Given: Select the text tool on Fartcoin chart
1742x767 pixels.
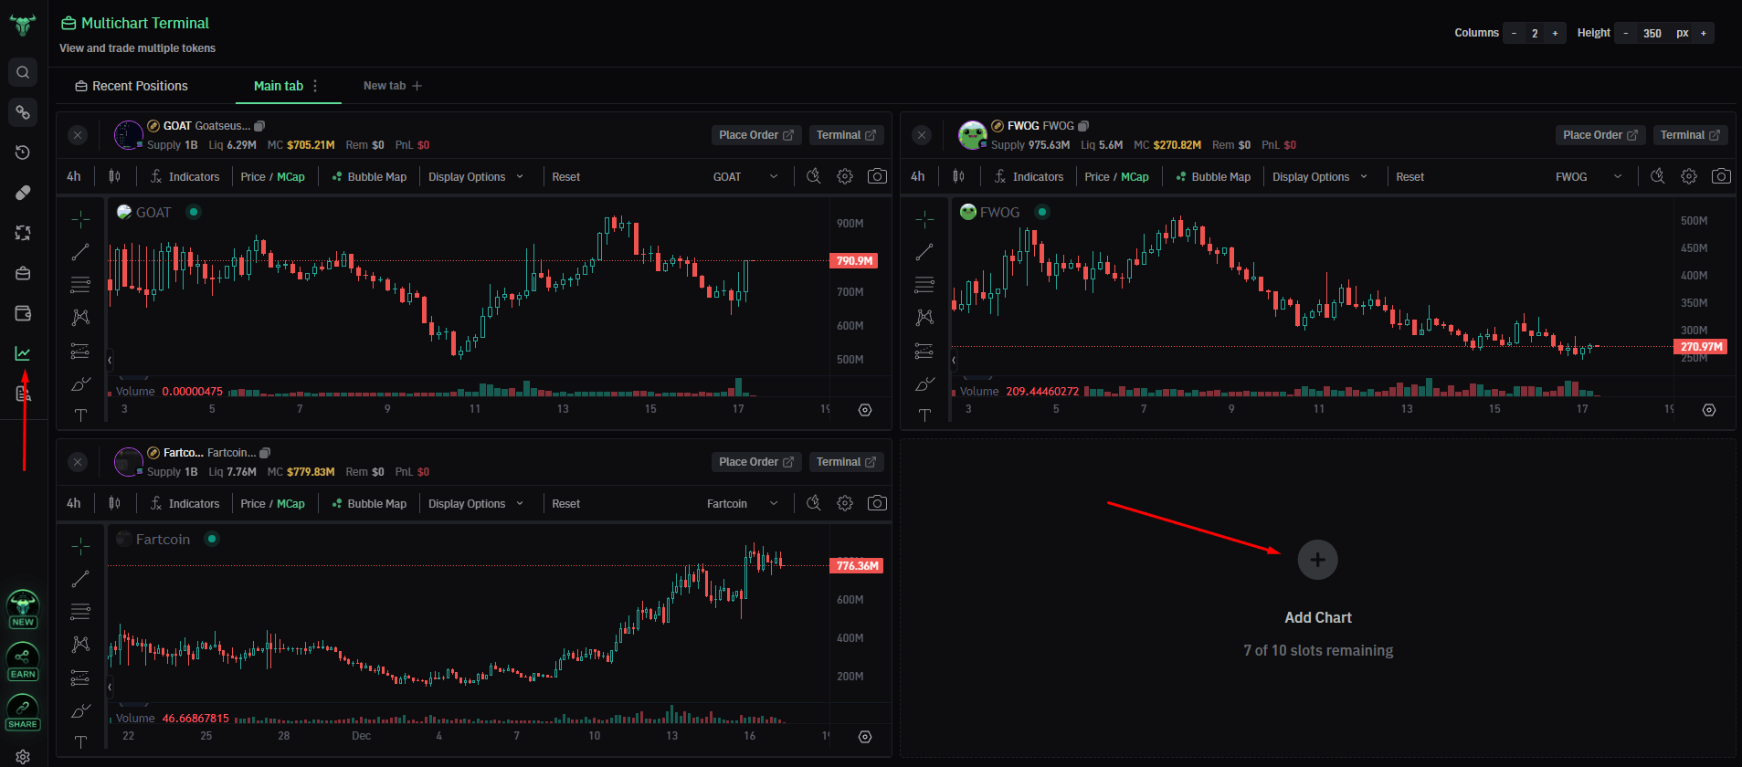Looking at the screenshot, I should [80, 741].
